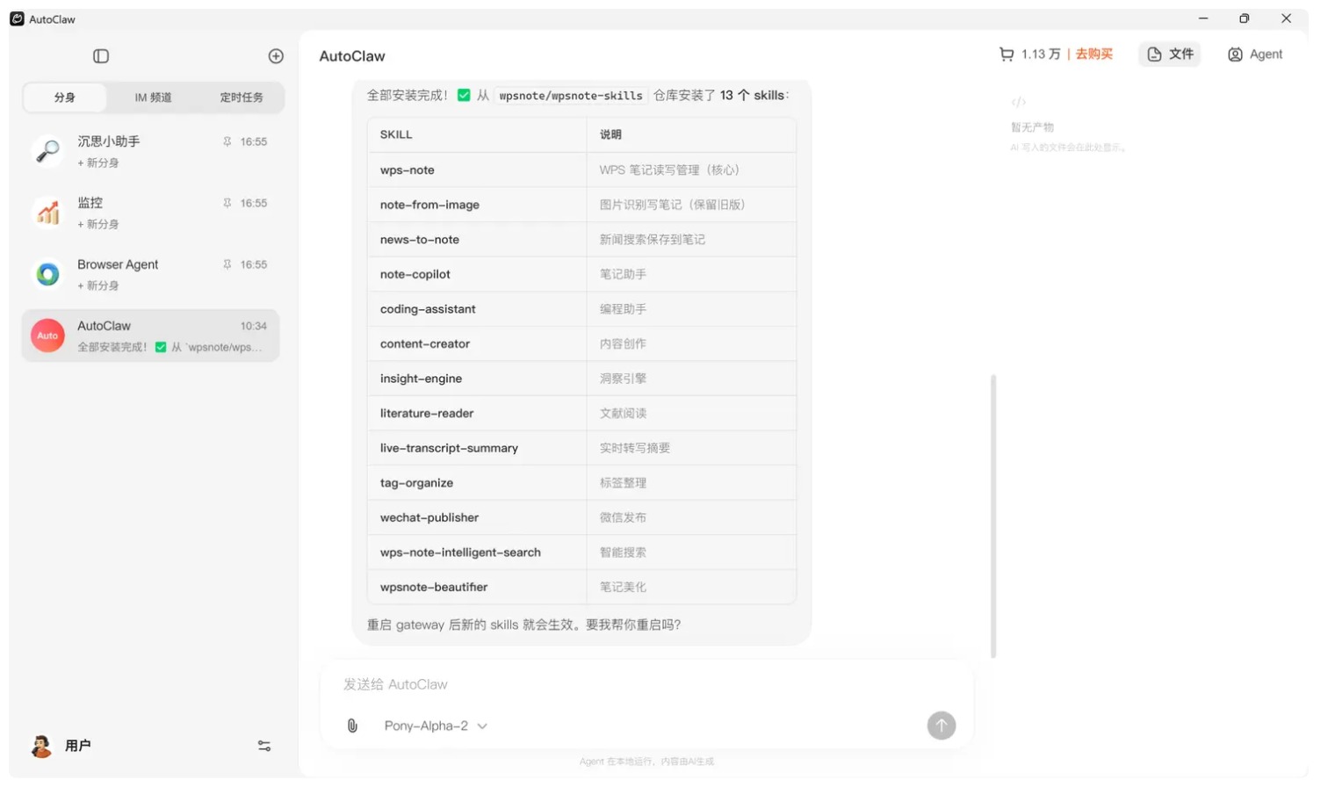Expand 新分身 under 沉思小助手
The image size is (1321, 787).
98,162
